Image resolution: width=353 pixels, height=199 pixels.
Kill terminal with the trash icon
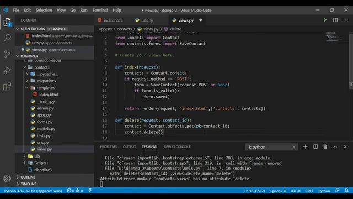pyautogui.click(x=325, y=147)
